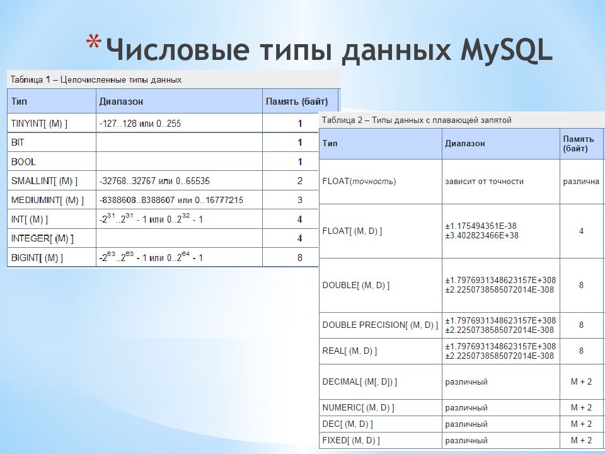Viewport: 605px width, 454px height.
Task: Click the range value in the DOUBLE[ (M, D) ] row
Action: point(500,284)
